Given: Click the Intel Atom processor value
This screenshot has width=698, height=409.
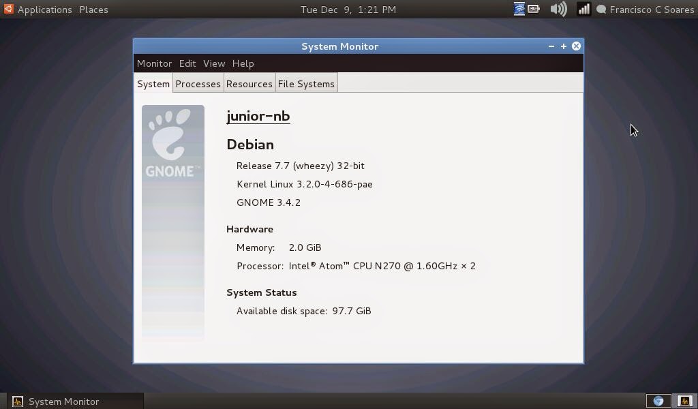Looking at the screenshot, I should click(382, 266).
